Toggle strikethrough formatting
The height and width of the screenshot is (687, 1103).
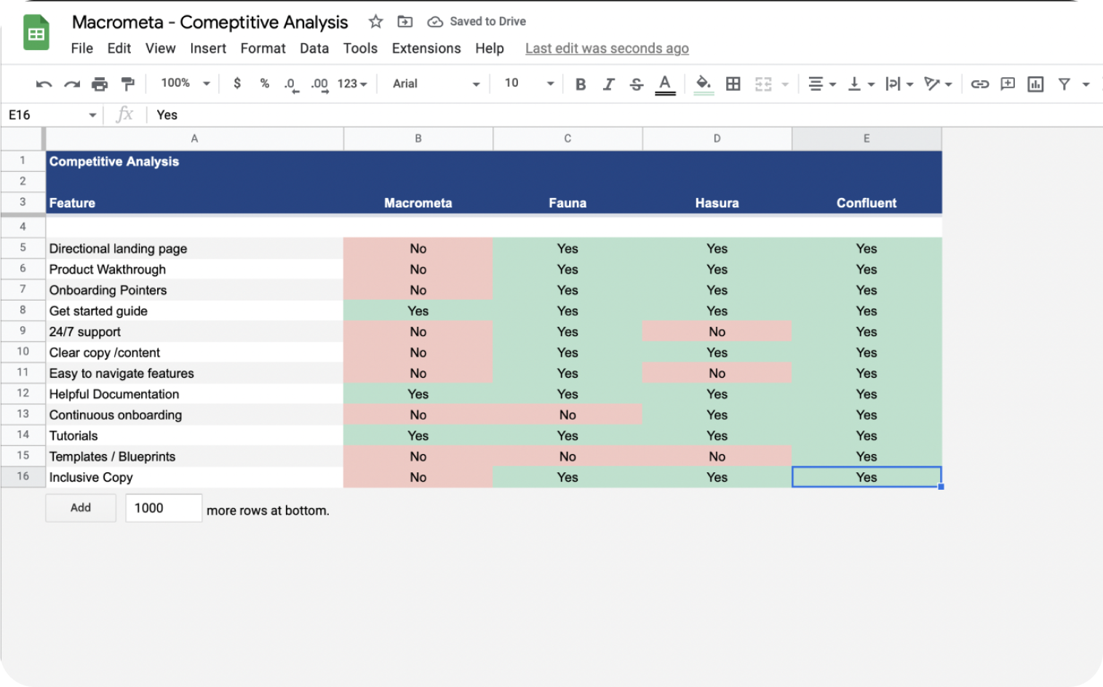tap(637, 84)
